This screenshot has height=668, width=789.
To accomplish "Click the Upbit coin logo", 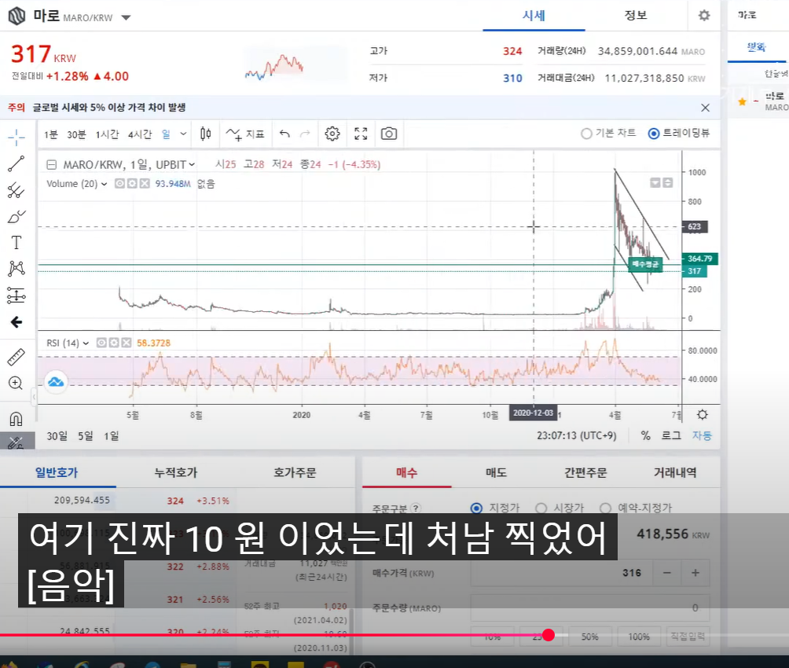I will tap(17, 16).
